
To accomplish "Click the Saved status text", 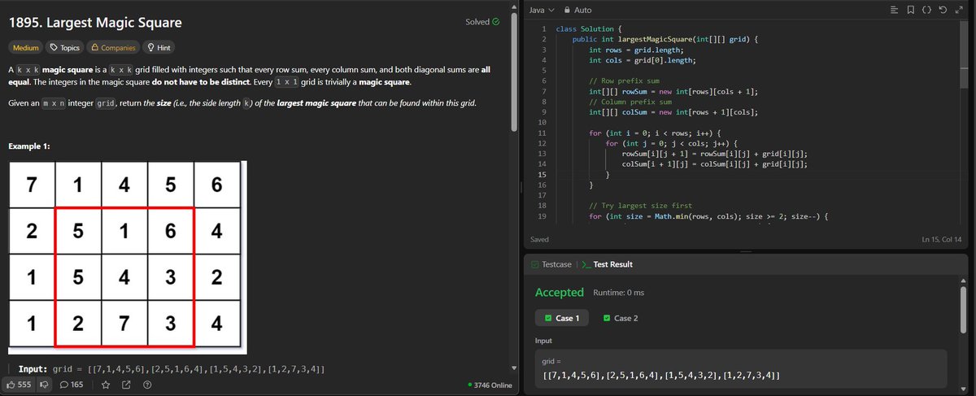I will coord(539,240).
